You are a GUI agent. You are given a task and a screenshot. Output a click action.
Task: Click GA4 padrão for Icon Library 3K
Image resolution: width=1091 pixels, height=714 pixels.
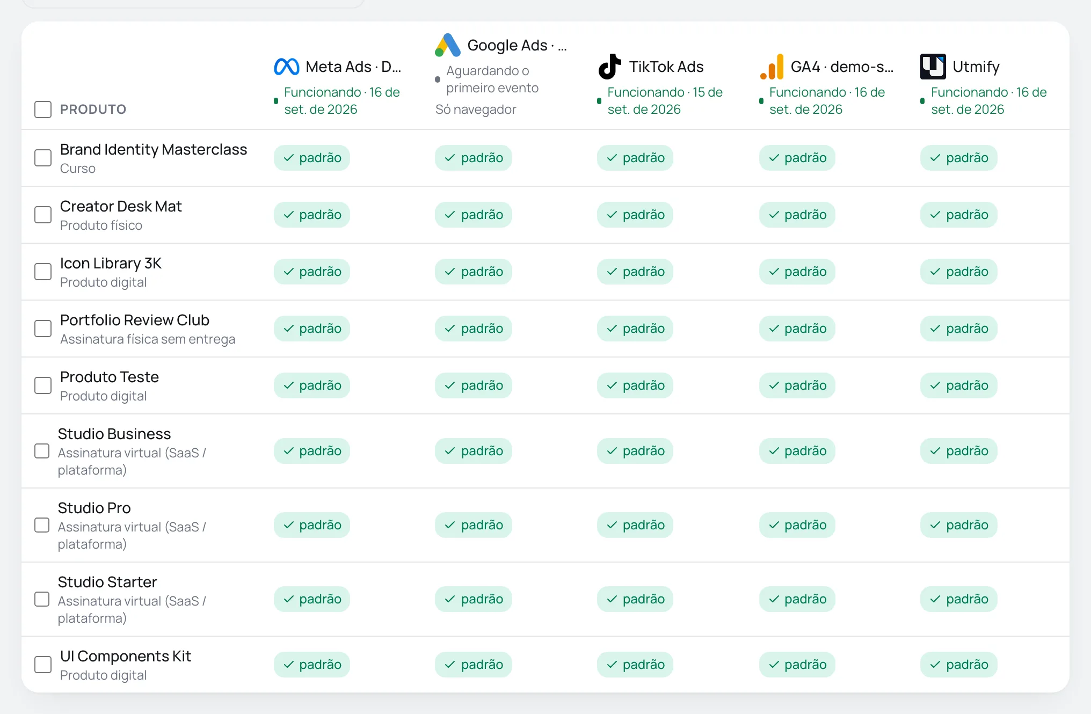pyautogui.click(x=797, y=272)
